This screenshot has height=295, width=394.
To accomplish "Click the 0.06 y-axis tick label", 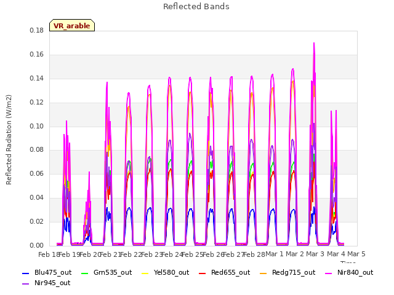I will [x=37, y=173].
